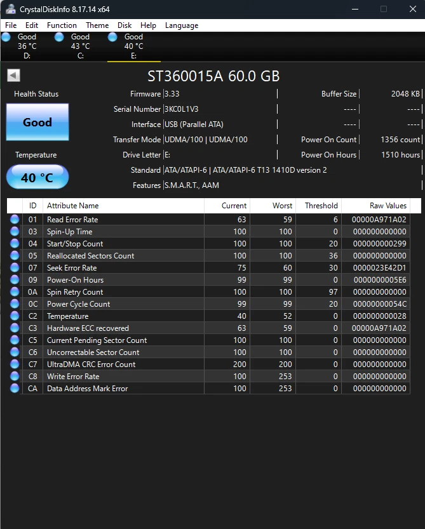Open the Language menu
Image resolution: width=425 pixels, height=529 pixels.
click(182, 25)
